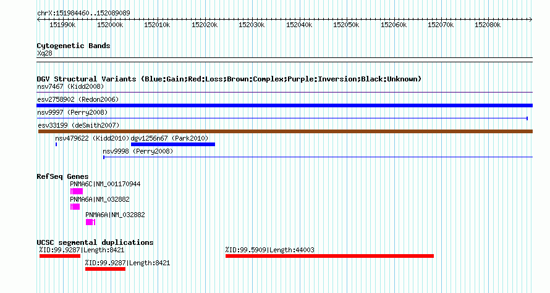
Task: Click the purple nsv7467 inversion line
Action: 284,93
